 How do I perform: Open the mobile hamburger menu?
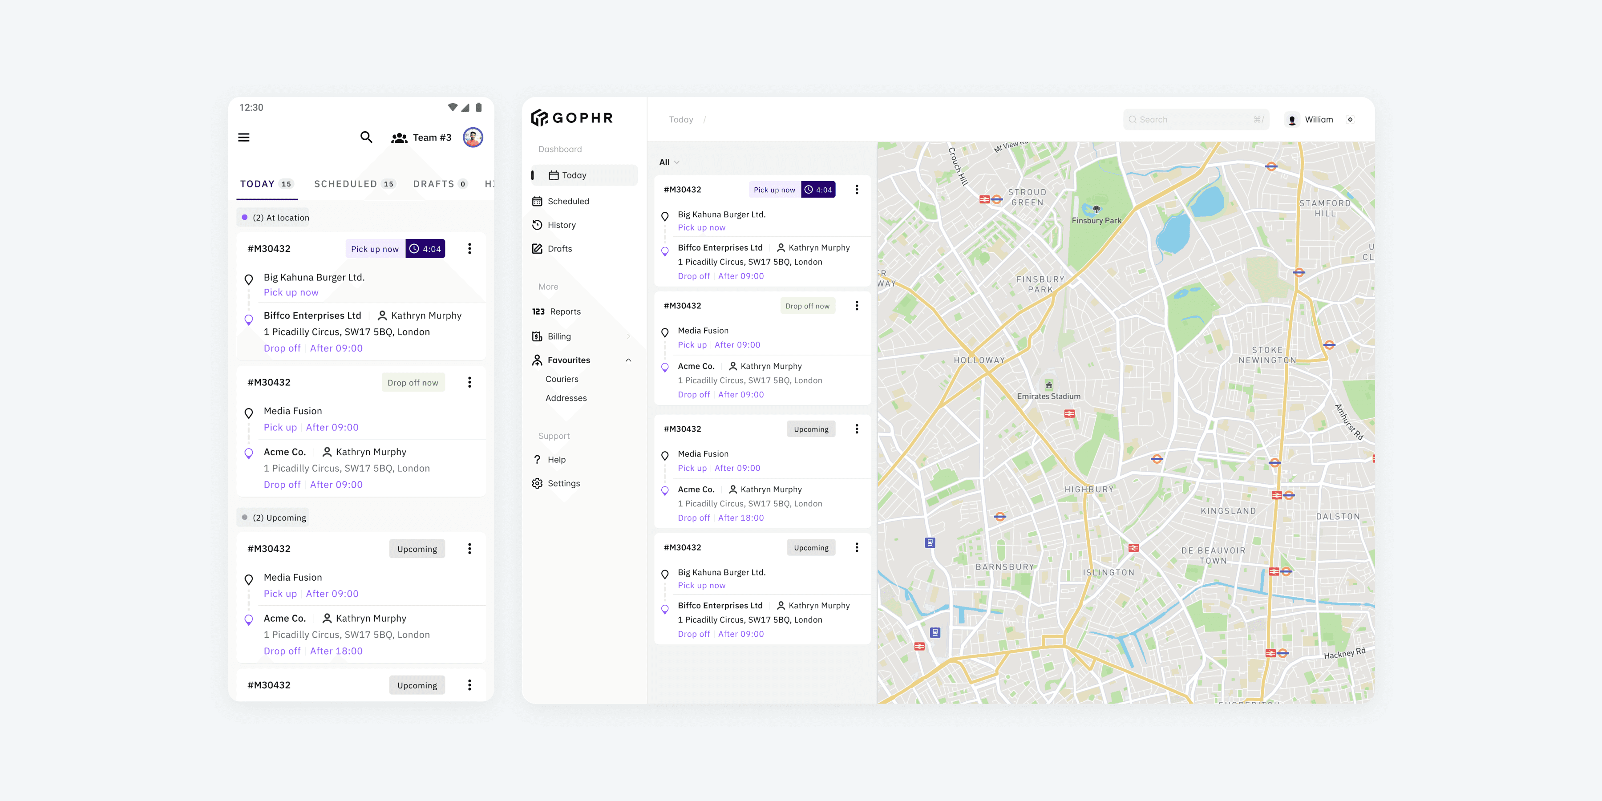pyautogui.click(x=244, y=138)
